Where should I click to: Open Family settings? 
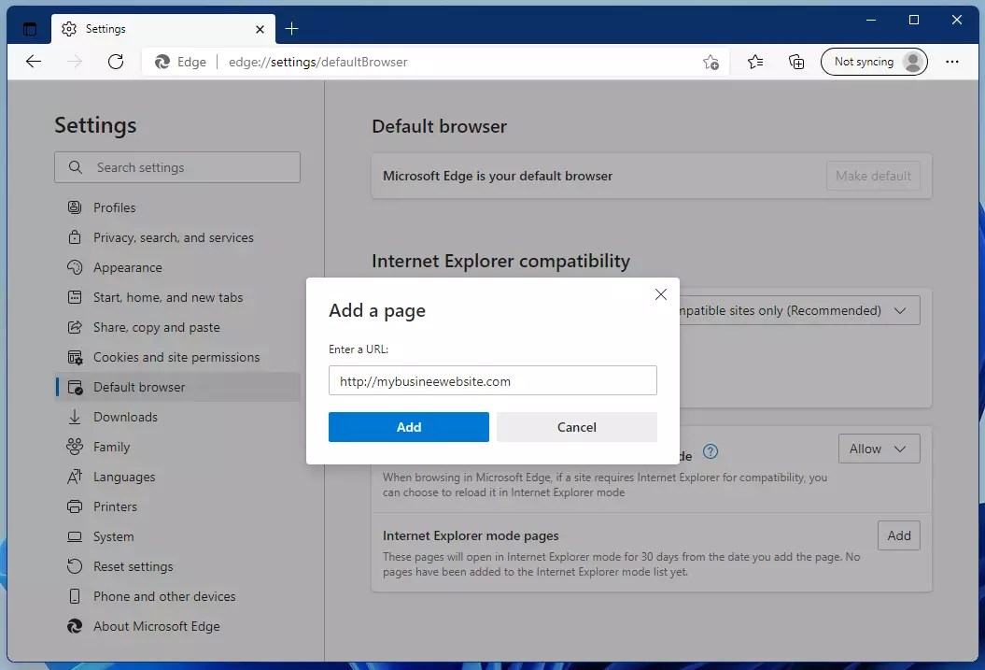point(177,447)
